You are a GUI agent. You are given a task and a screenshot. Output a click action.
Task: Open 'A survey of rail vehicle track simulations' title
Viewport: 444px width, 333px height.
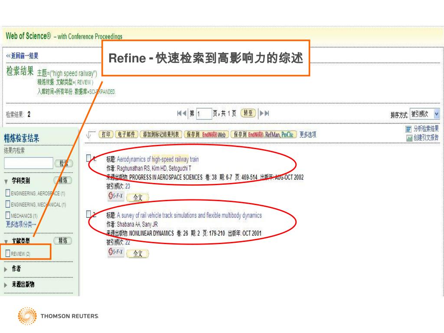coord(189,215)
